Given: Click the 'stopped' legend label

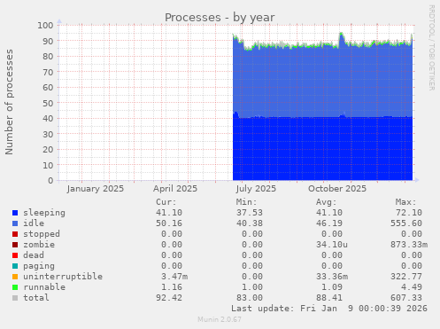Looking at the screenshot, I should [x=42, y=234].
